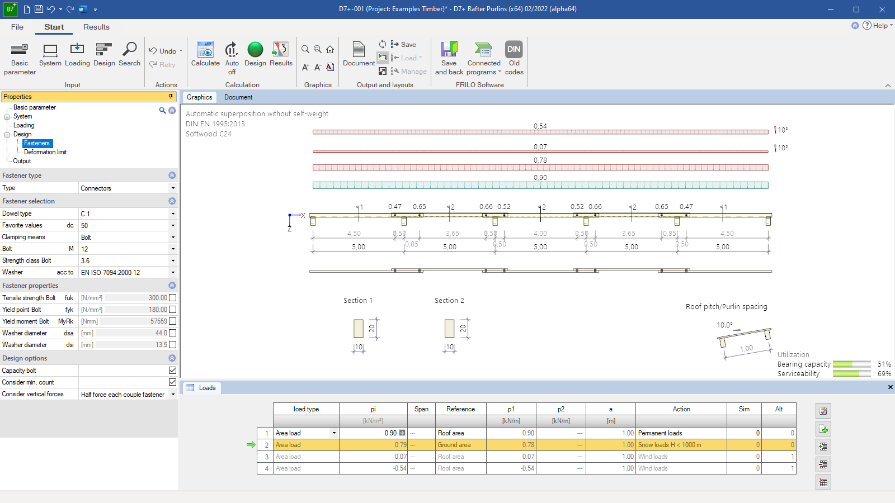Open the Dowel type C 1 dropdown
Screen dimensions: 895x503
click(173, 213)
